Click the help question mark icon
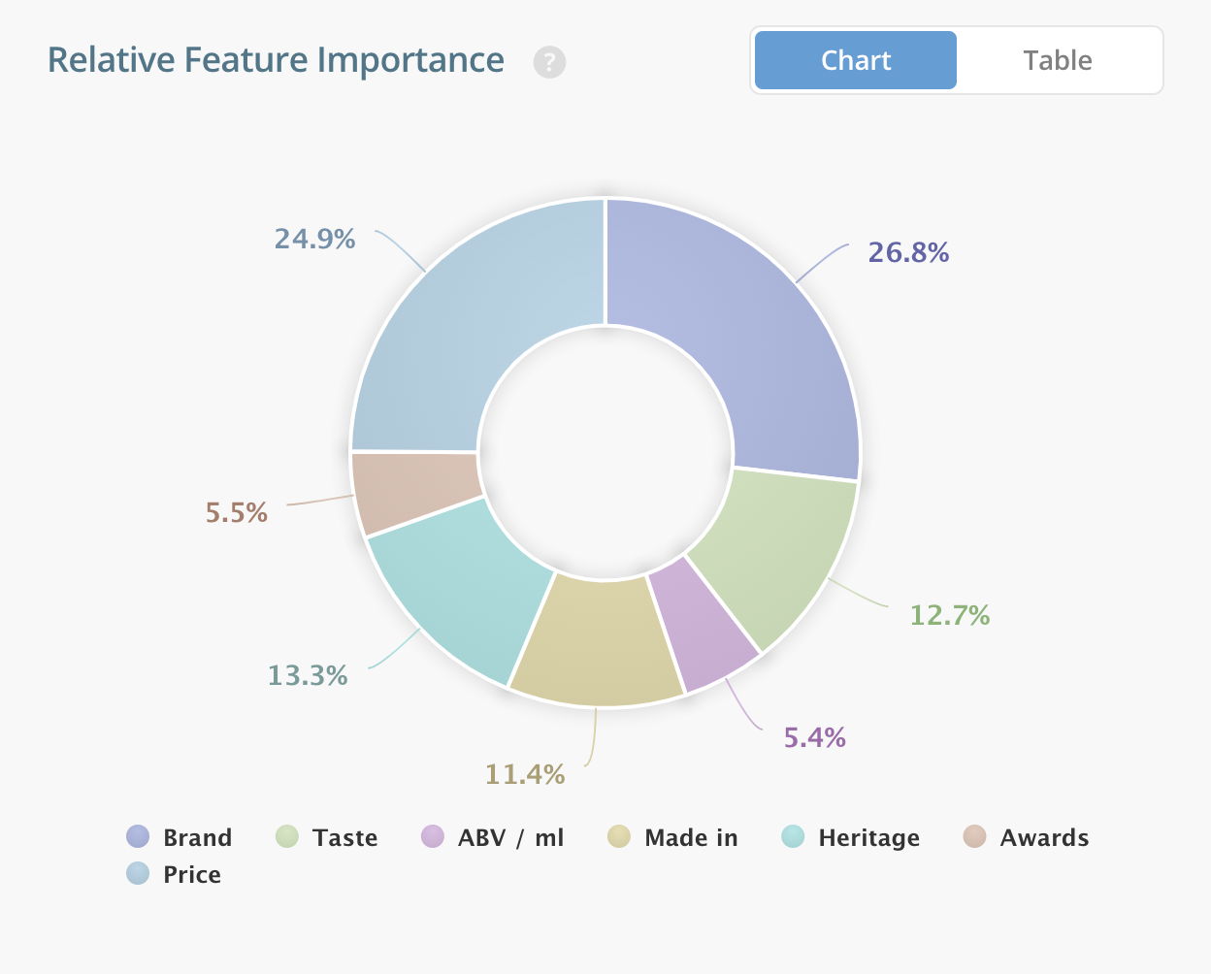This screenshot has width=1211, height=974. (549, 62)
